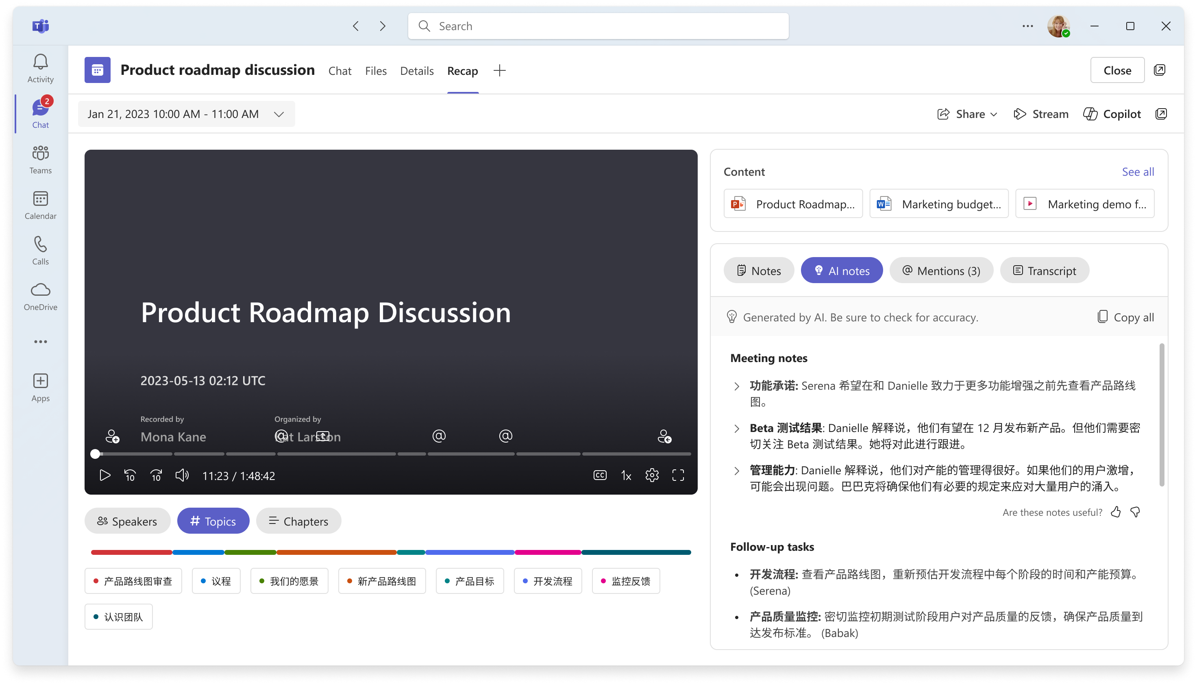Click the See all content link
This screenshot has height=685, width=1197.
[1138, 172]
